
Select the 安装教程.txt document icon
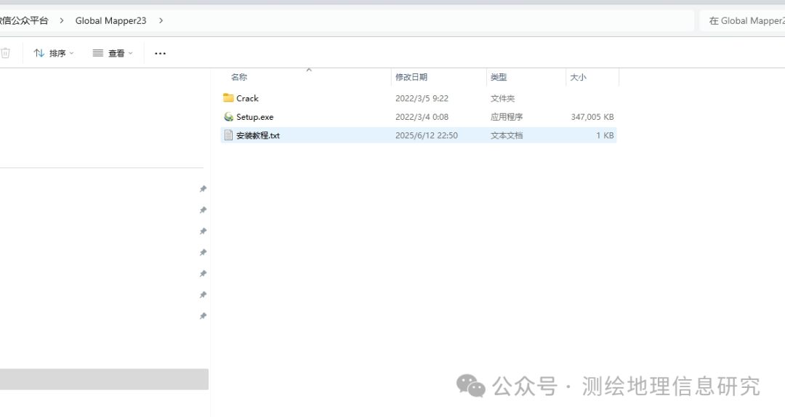tap(228, 135)
